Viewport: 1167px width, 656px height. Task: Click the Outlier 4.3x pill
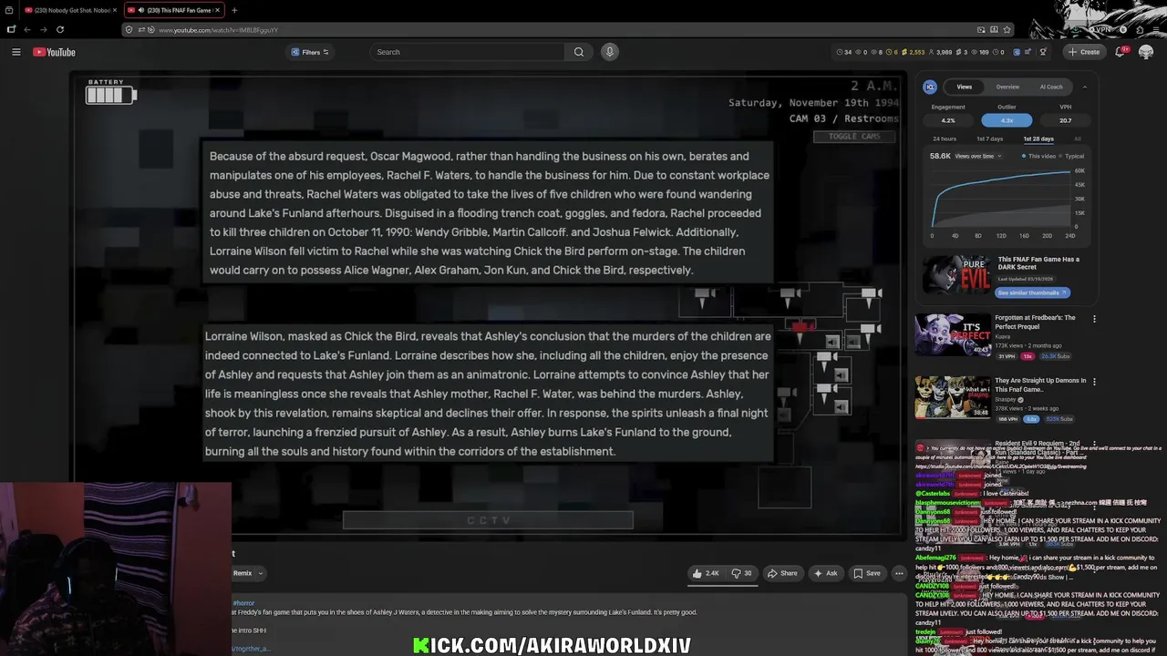tap(1007, 120)
